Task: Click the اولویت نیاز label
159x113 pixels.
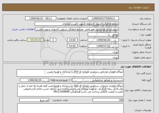Action: click(x=145, y=35)
